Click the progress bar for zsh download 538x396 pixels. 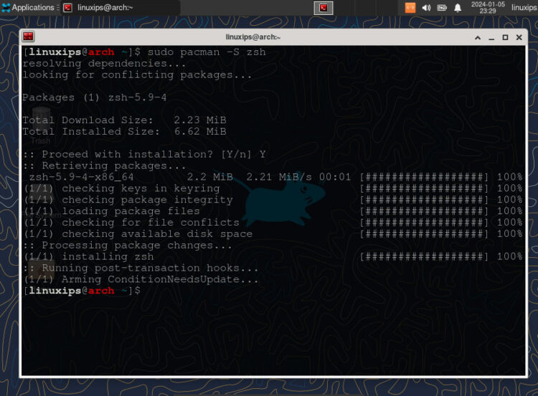click(x=424, y=177)
